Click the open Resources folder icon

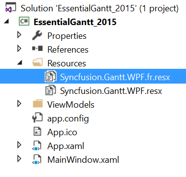[x=38, y=62]
